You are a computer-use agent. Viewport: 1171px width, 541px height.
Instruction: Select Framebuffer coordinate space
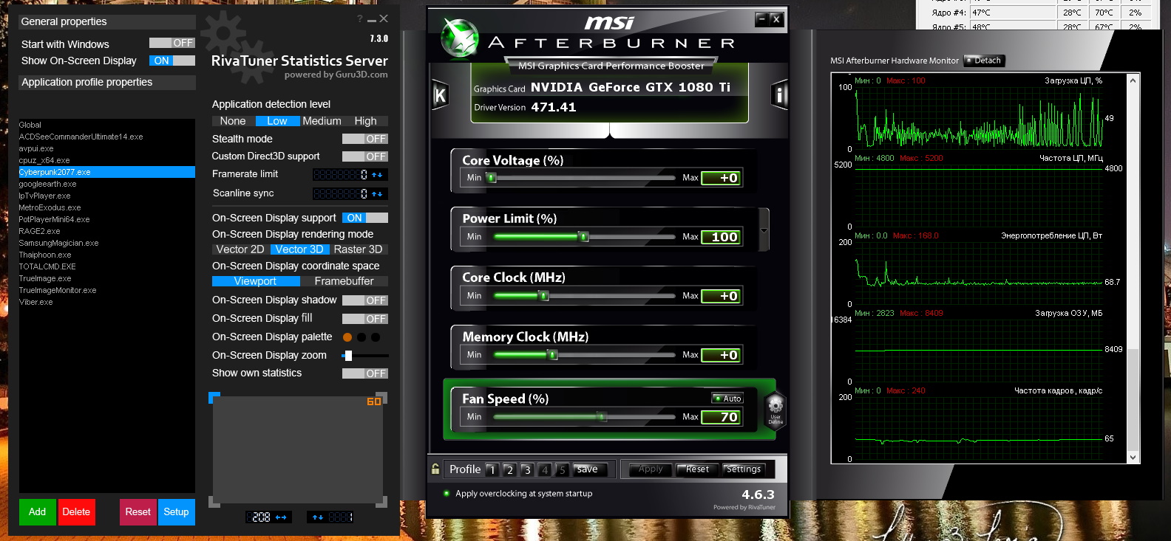pyautogui.click(x=344, y=281)
